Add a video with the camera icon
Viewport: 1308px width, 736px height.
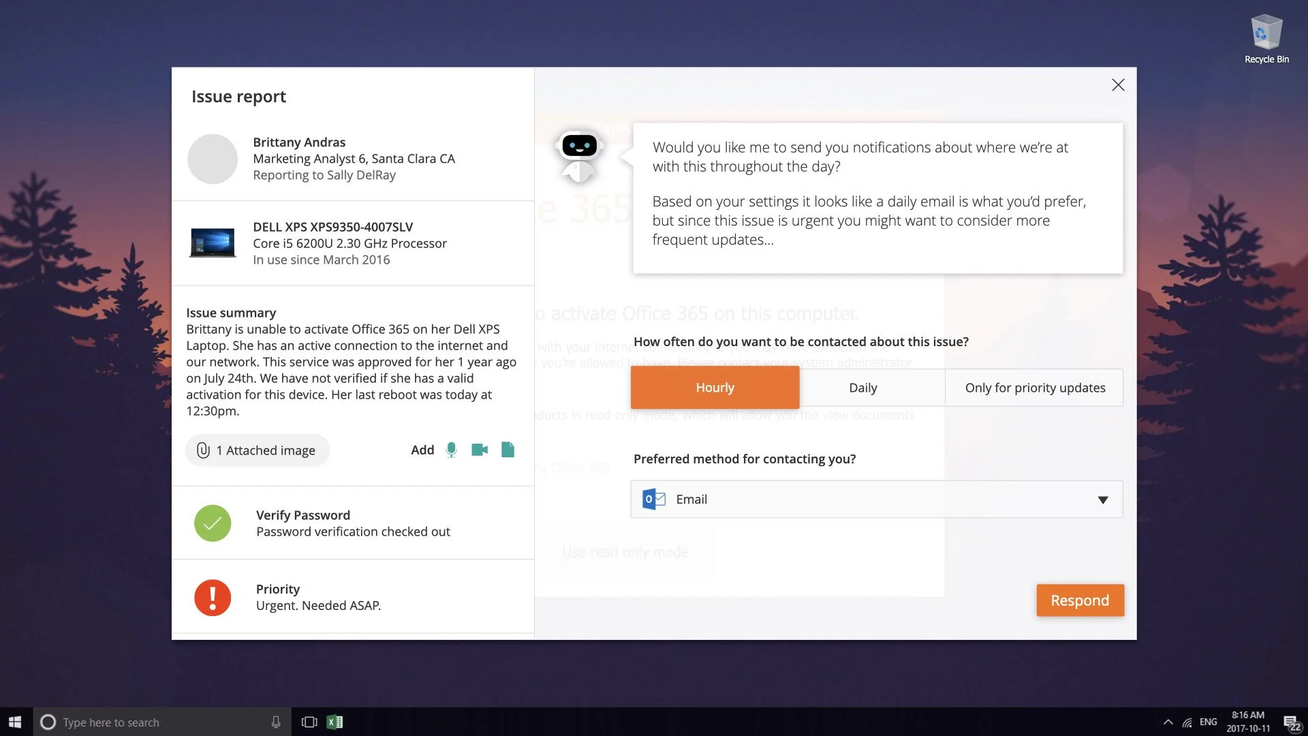pos(480,450)
